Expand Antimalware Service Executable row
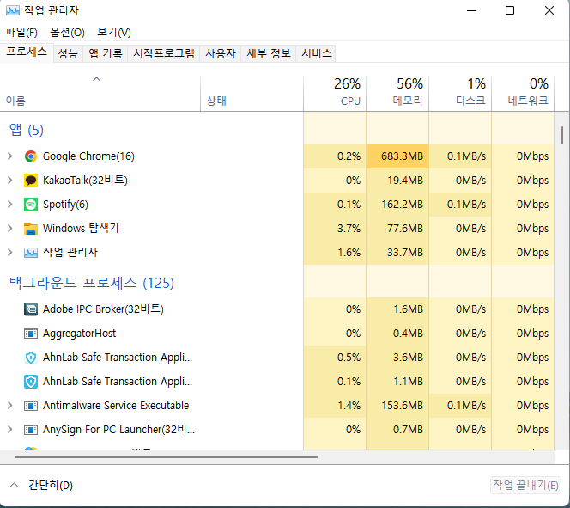The width and height of the screenshot is (570, 508). click(10, 406)
